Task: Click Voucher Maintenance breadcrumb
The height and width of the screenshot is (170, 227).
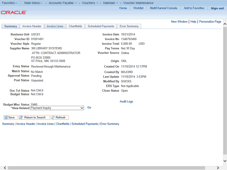Action: [138, 3]
